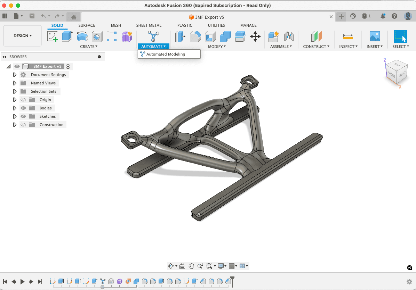Switch to the MESH tab

pyautogui.click(x=116, y=25)
